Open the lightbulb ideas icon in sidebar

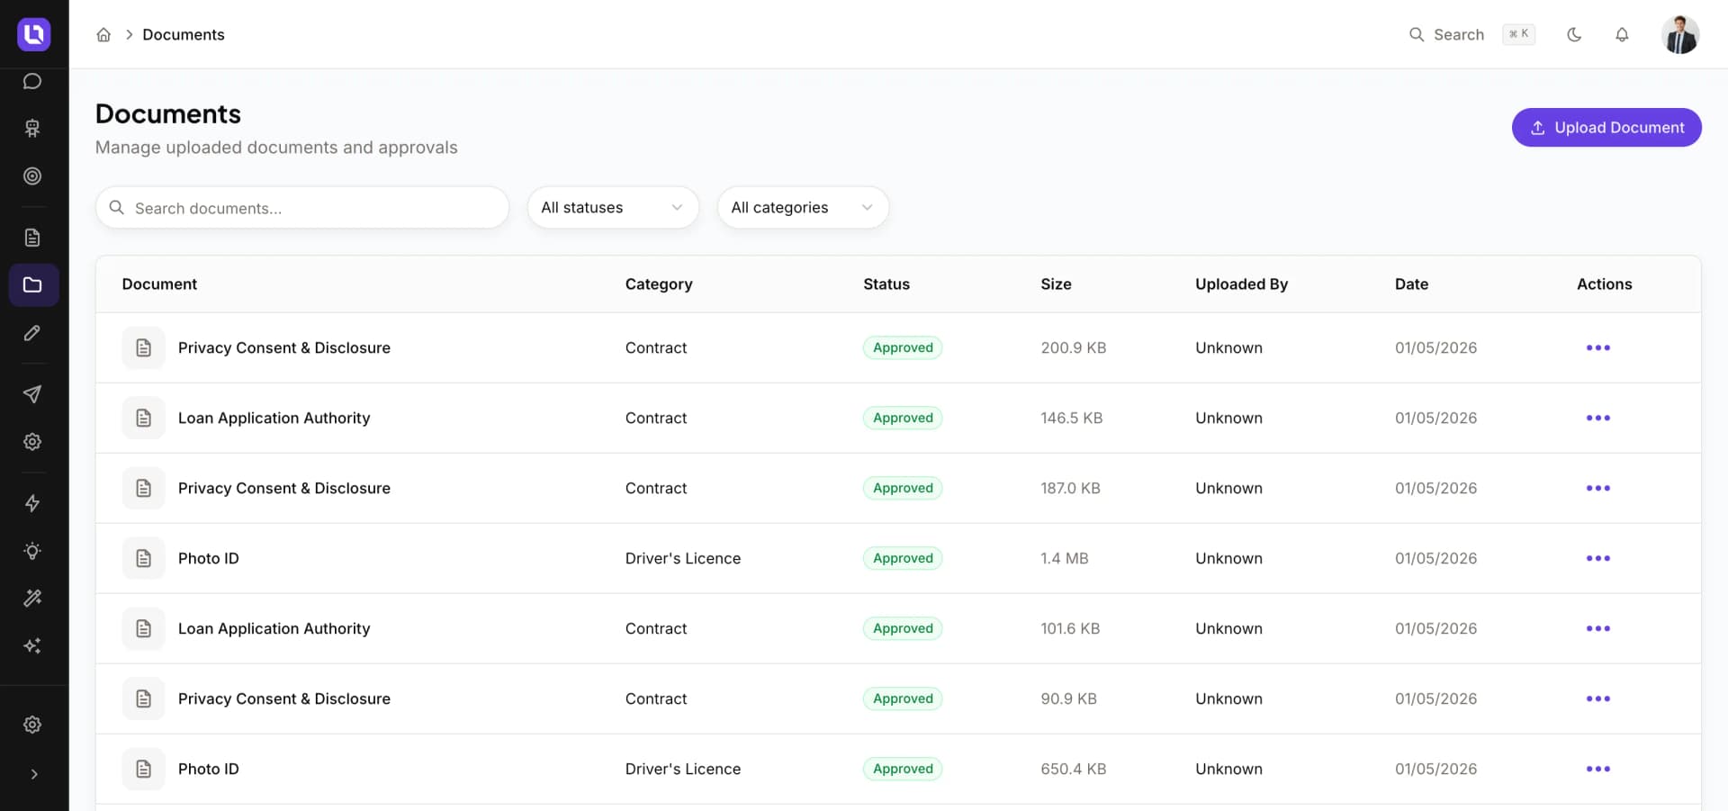tap(32, 551)
